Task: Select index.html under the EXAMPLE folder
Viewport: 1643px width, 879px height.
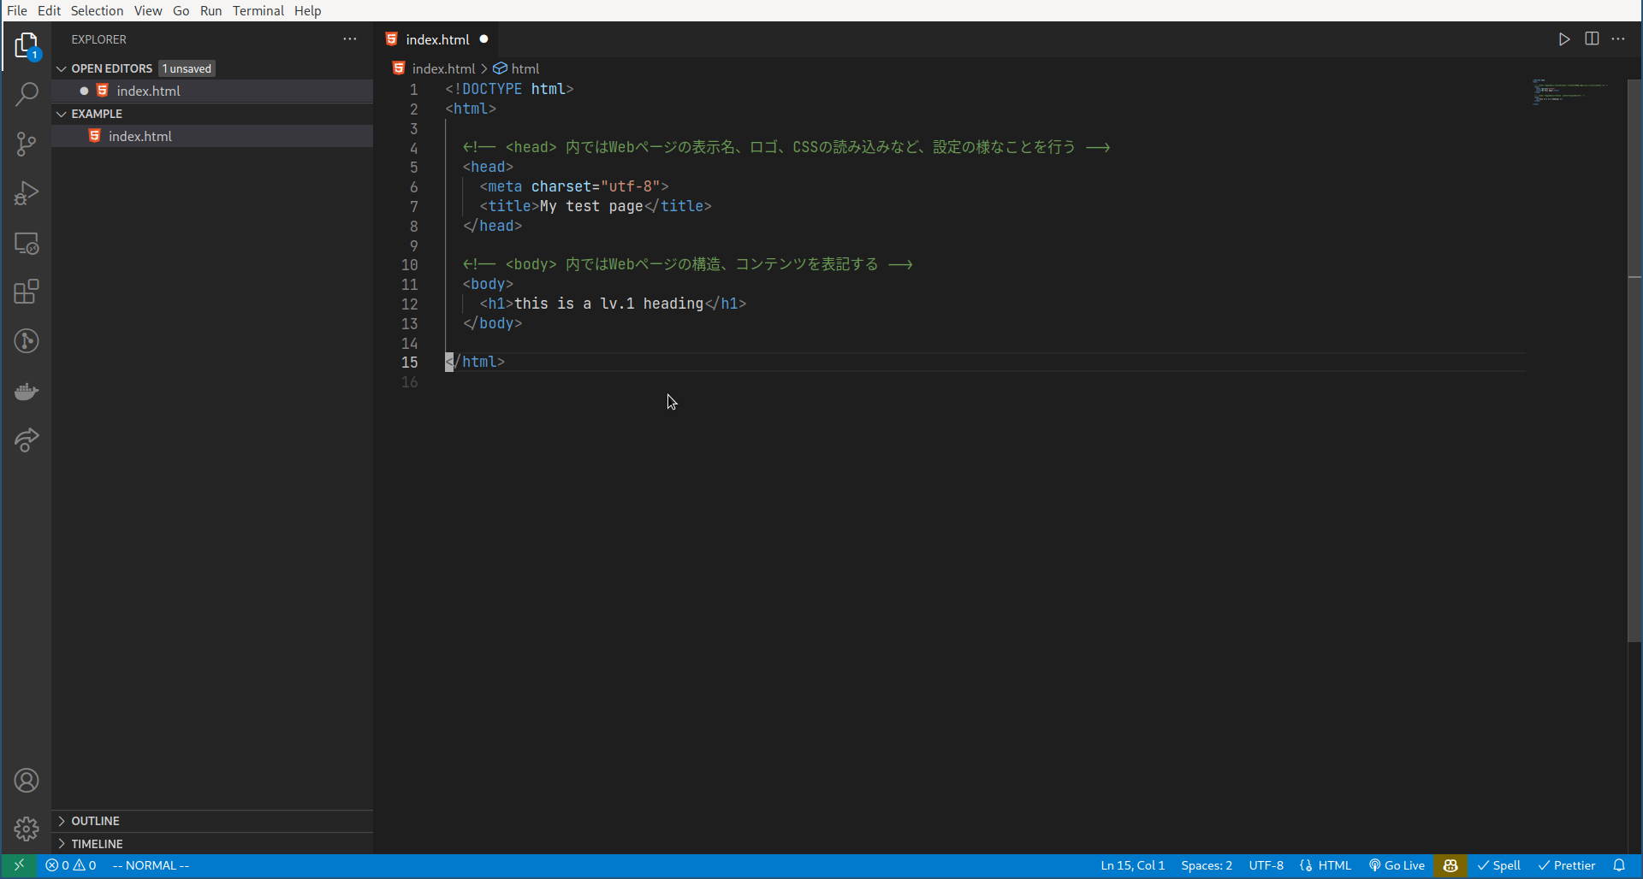Action: click(x=139, y=136)
